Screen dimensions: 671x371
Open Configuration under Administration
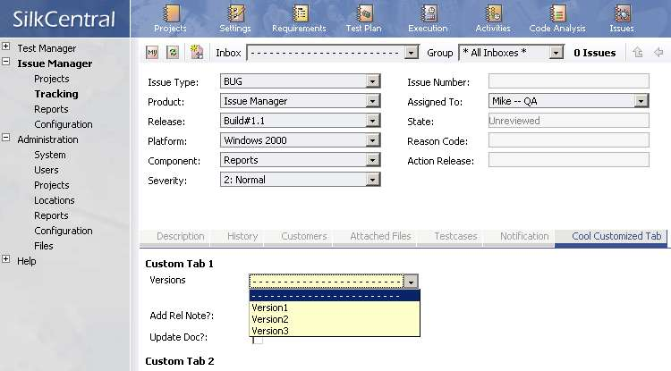(x=64, y=231)
